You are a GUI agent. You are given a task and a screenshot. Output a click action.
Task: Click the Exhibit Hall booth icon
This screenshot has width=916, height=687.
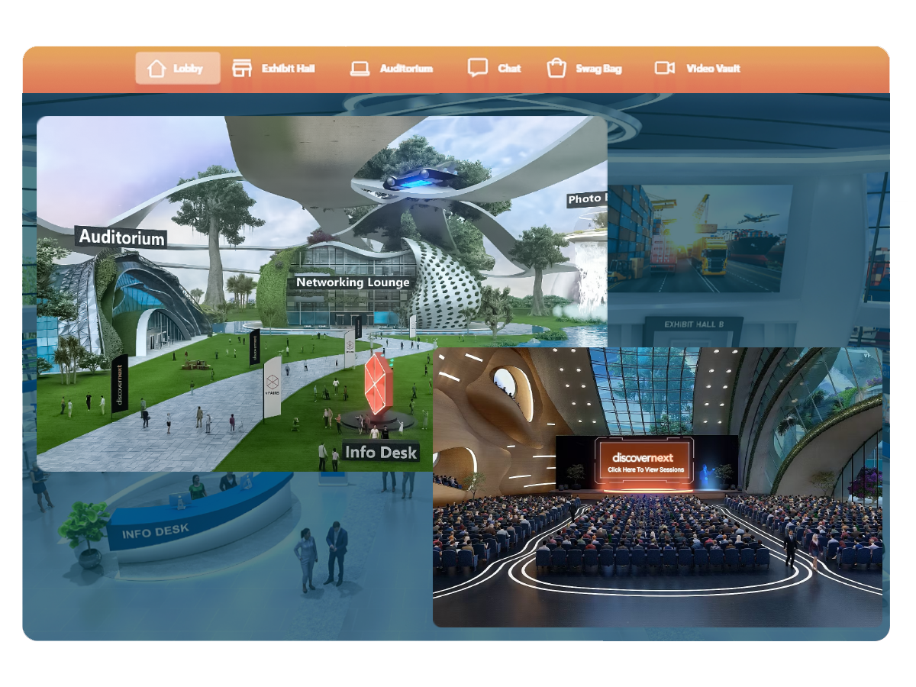pyautogui.click(x=243, y=67)
